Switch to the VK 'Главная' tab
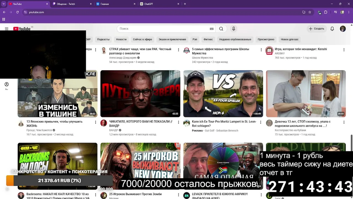353x199 pixels. click(x=116, y=4)
